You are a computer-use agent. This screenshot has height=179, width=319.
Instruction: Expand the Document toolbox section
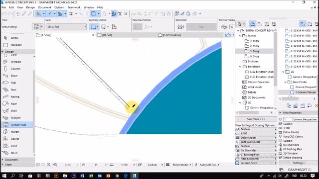(x=2, y=160)
